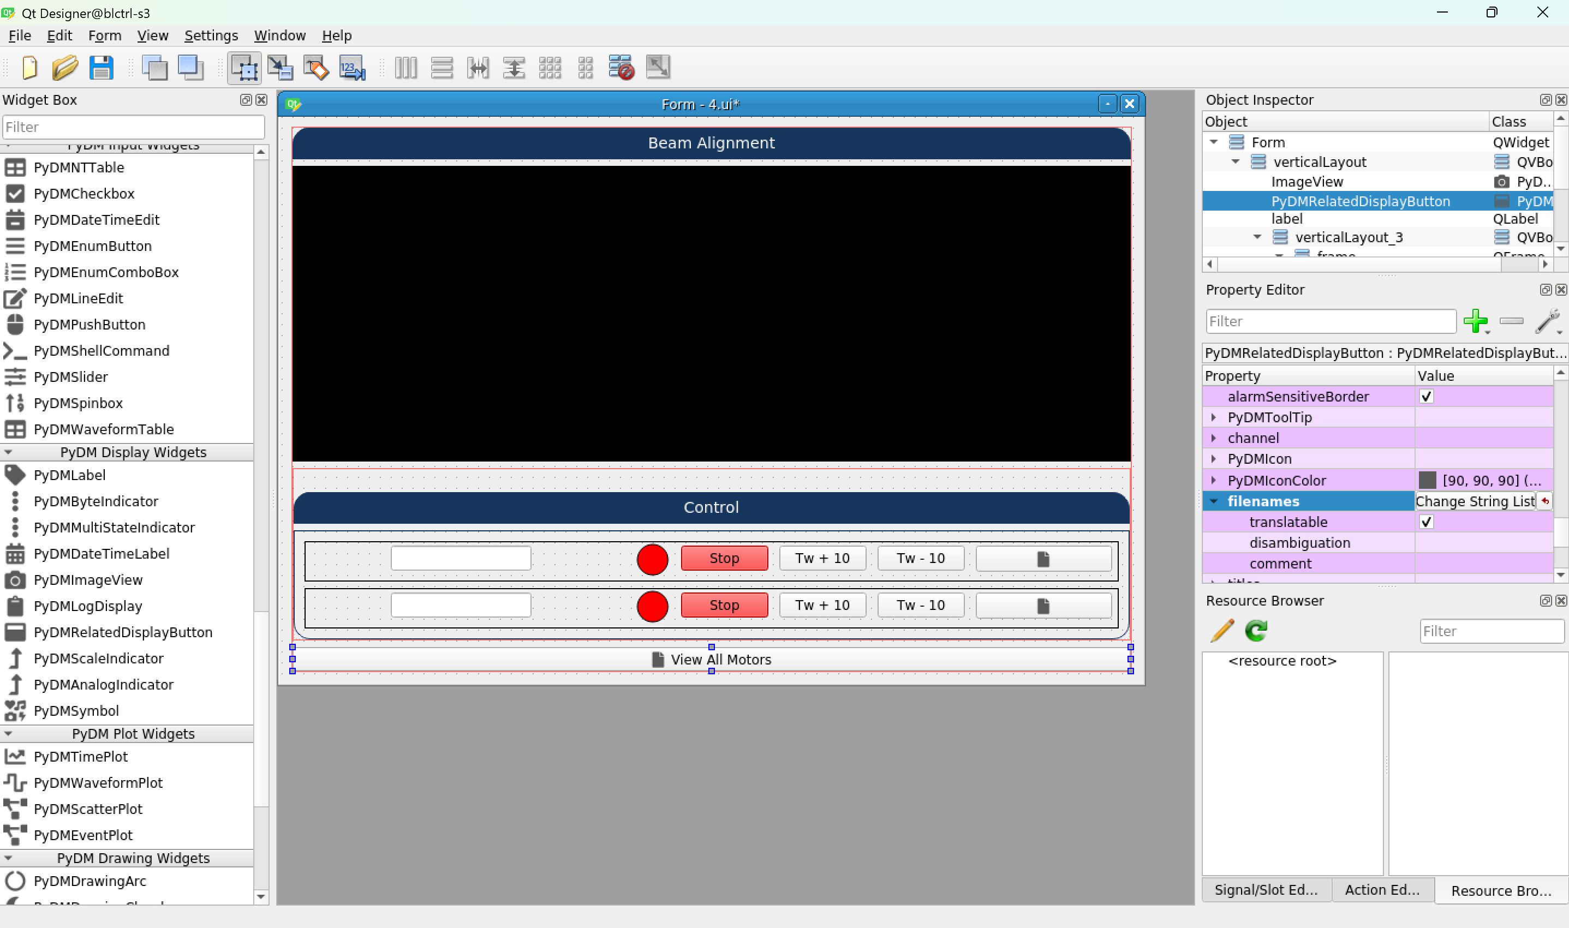Click the first red Stop button

(x=724, y=558)
